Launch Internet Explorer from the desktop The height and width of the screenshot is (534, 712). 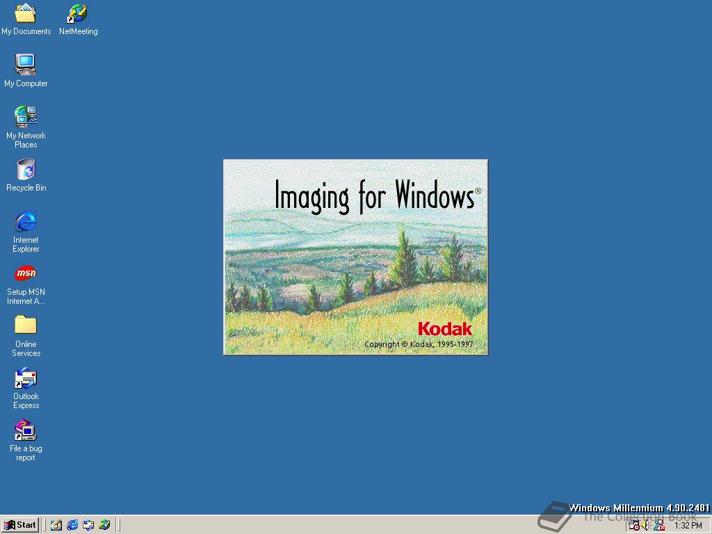(x=26, y=221)
